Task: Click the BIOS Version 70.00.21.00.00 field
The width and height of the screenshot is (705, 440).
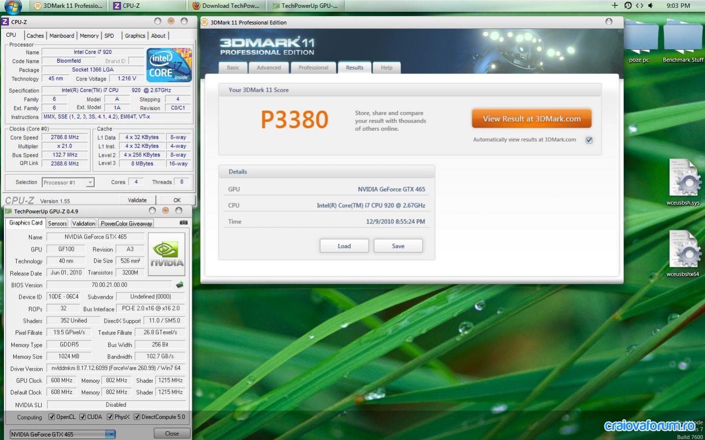Action: [x=109, y=285]
